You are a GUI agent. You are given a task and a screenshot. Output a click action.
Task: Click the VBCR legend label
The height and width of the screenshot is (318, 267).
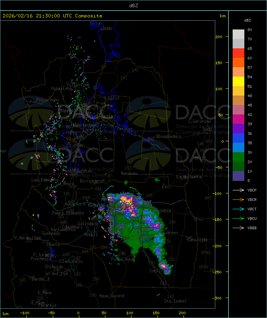(252, 200)
